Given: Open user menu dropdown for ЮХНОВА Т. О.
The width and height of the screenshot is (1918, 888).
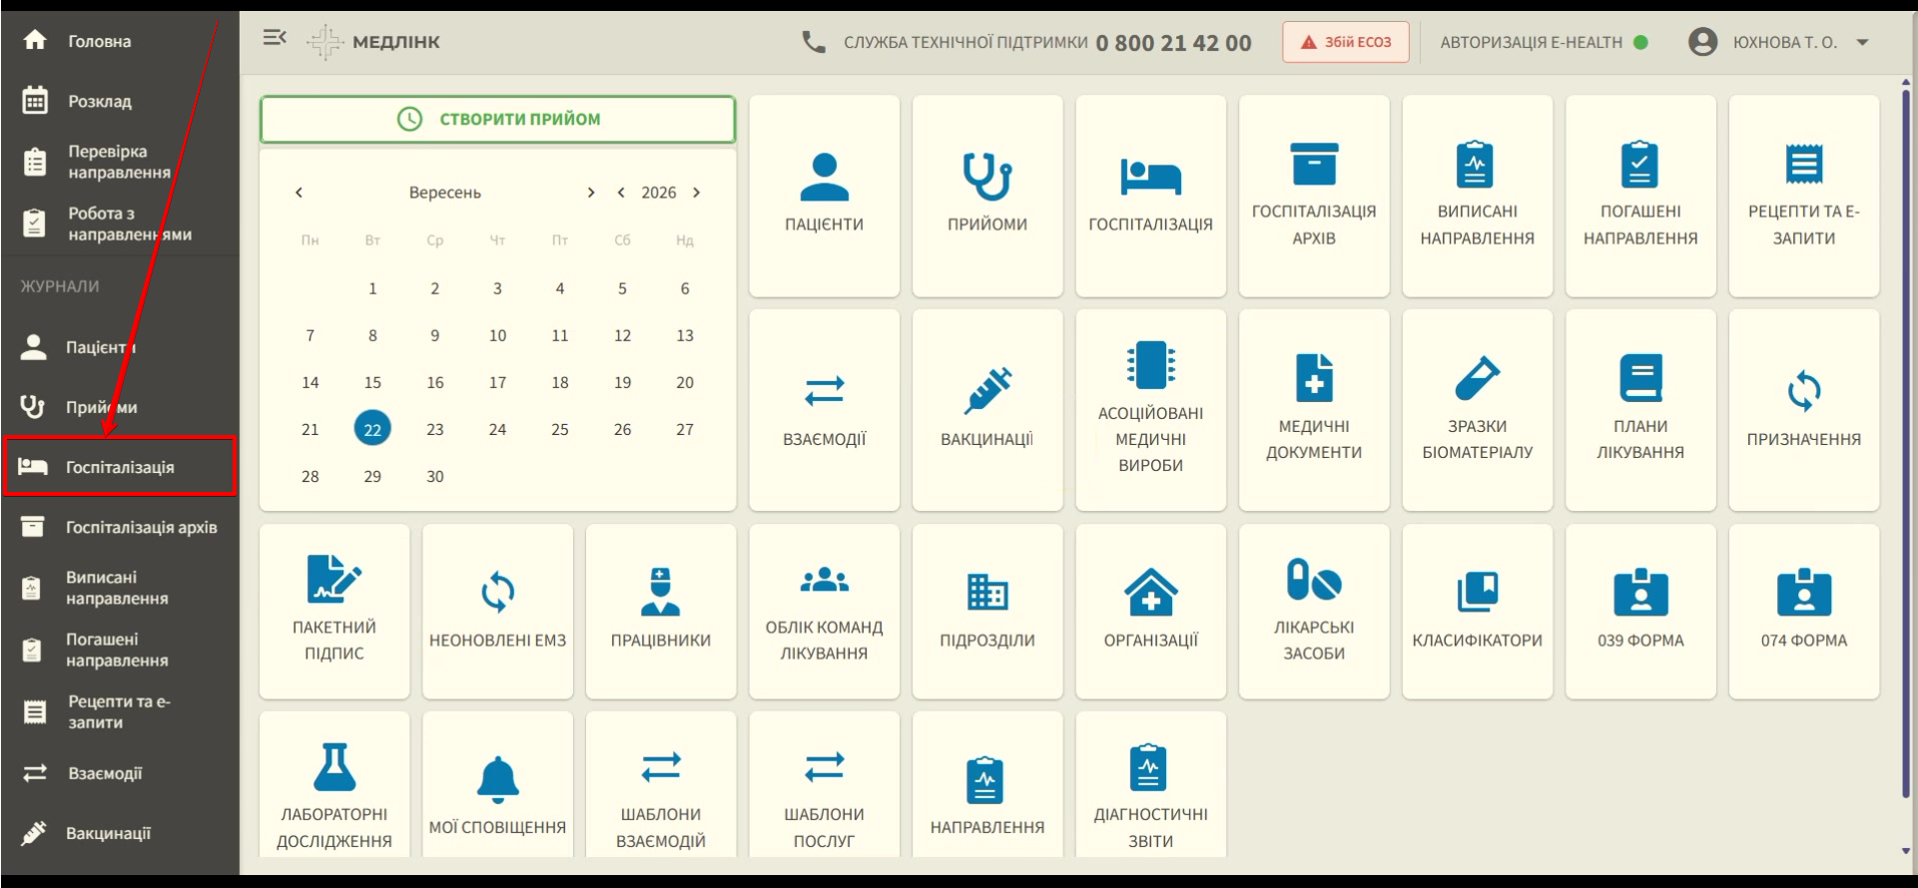Looking at the screenshot, I should click(x=1862, y=42).
